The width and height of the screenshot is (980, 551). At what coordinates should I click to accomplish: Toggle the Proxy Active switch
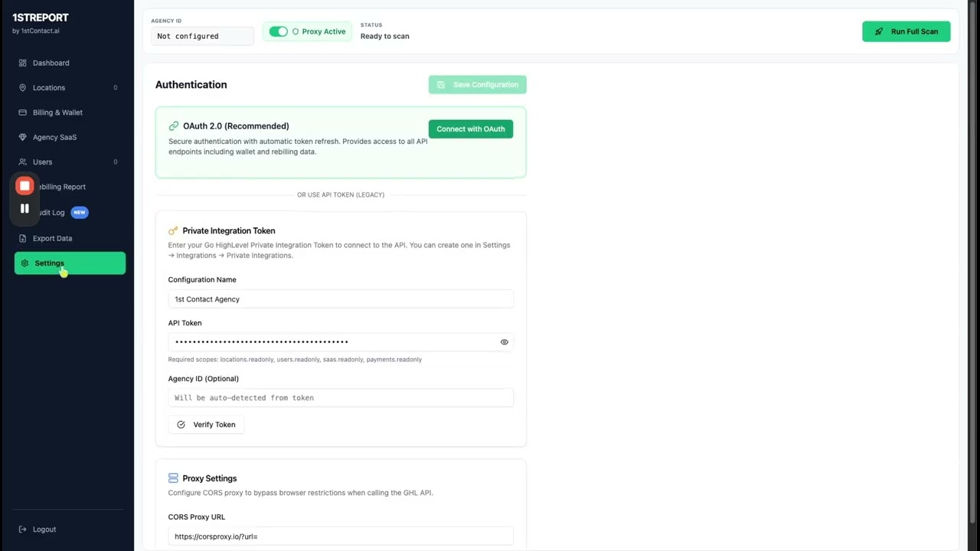tap(279, 31)
